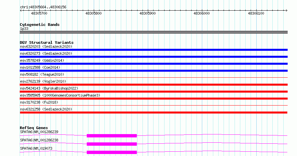
Task: Select the magenta exon of SPATA6|NM_001286238
Action: pos(112,144)
